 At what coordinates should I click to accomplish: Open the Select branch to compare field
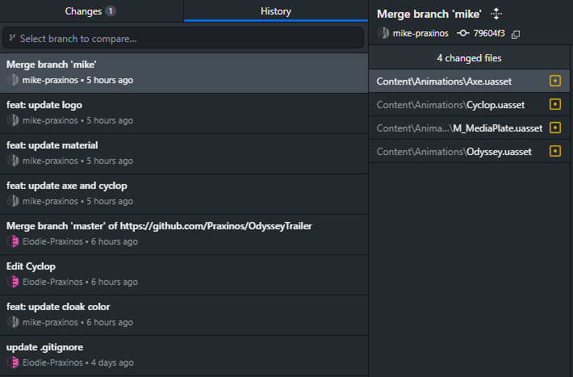183,38
